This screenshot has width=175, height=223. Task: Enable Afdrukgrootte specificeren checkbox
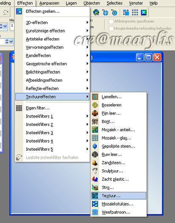(111, 21)
